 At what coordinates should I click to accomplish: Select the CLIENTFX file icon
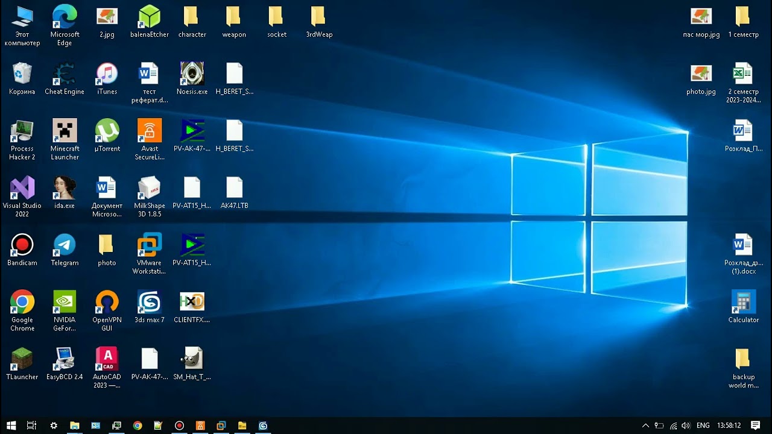(x=192, y=307)
